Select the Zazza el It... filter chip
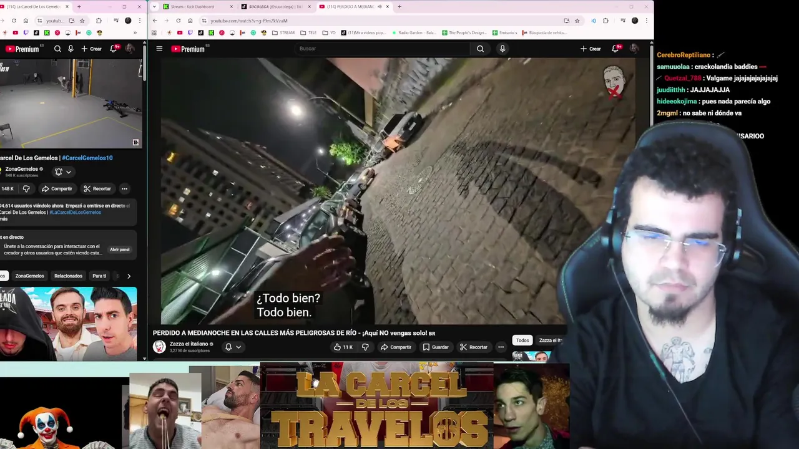 550,340
